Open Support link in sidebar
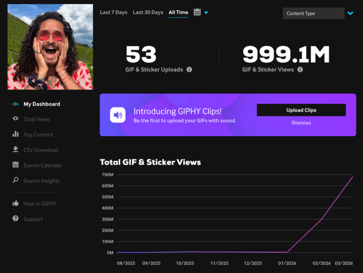Image resolution: width=363 pixels, height=273 pixels. (33, 219)
